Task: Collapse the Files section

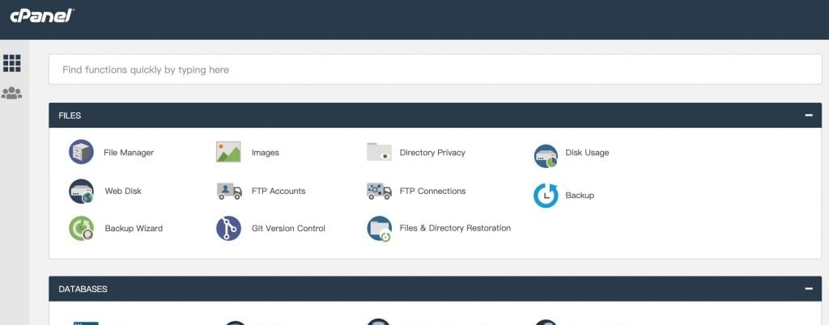Action: click(x=808, y=116)
